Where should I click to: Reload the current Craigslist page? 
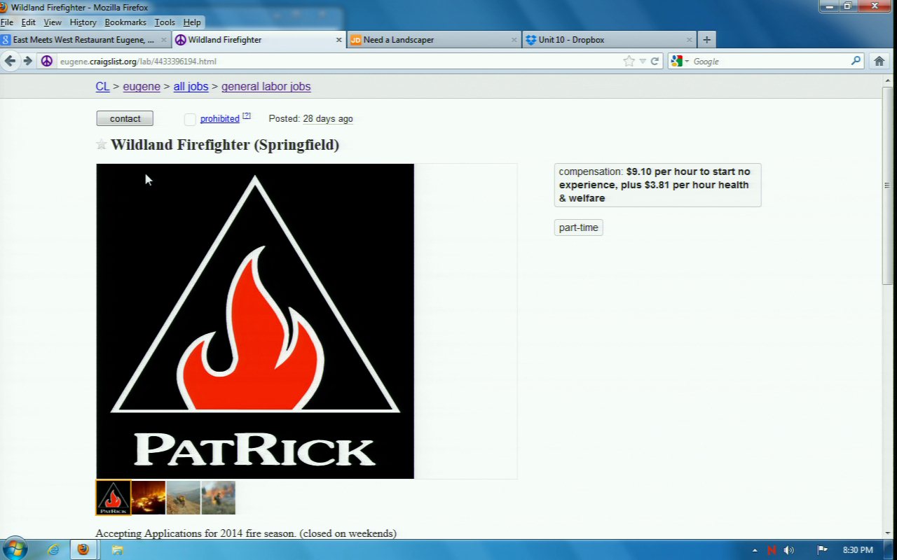(x=655, y=61)
